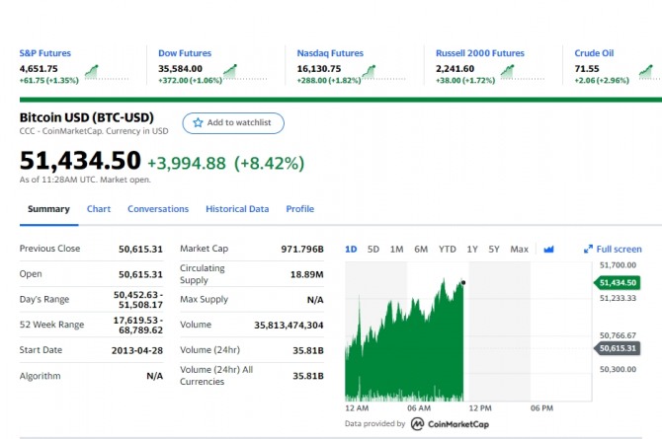Switch chart type using the area chart icon
Viewport: 662px width, 439px height.
548,250
